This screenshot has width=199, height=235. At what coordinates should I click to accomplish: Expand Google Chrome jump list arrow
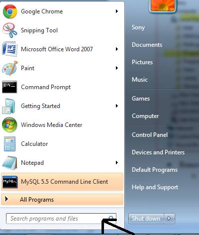(117, 11)
